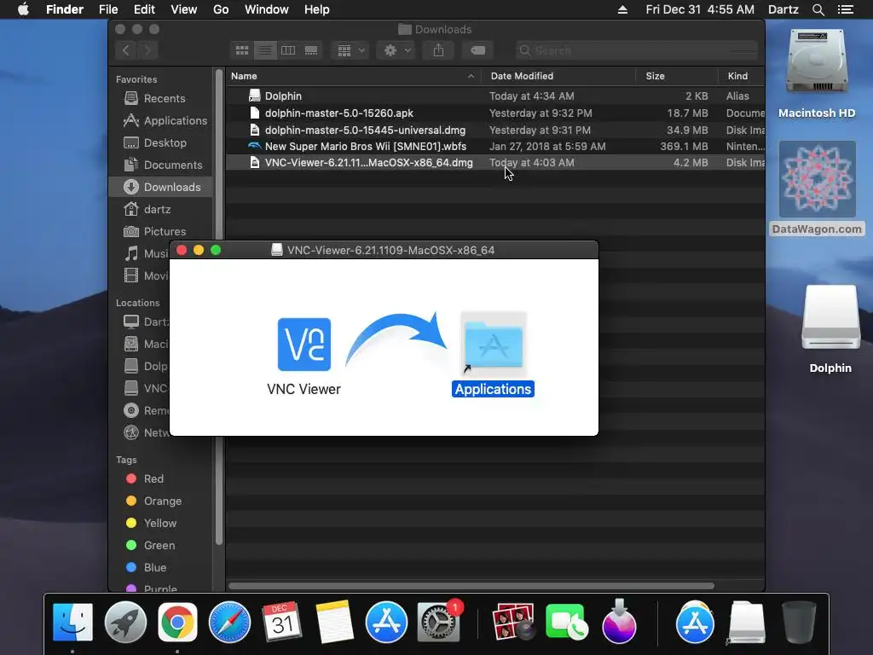Click the Finder horizontal scrollbar
The height and width of the screenshot is (655, 873).
pyautogui.click(x=471, y=586)
